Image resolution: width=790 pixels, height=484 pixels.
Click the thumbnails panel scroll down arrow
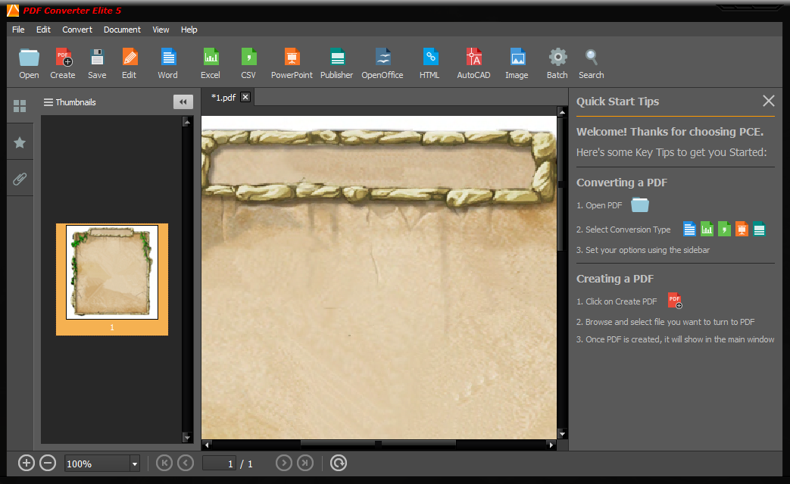click(x=187, y=438)
